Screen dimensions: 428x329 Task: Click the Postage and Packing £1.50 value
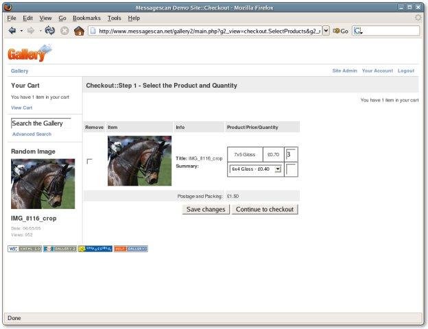pos(233,197)
